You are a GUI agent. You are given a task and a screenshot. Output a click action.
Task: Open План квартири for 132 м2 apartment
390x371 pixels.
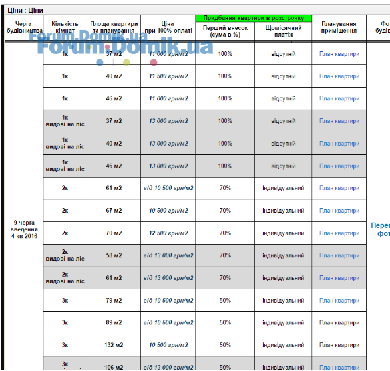pos(339,345)
